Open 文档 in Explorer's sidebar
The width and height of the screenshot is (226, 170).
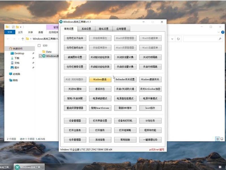click(17, 63)
